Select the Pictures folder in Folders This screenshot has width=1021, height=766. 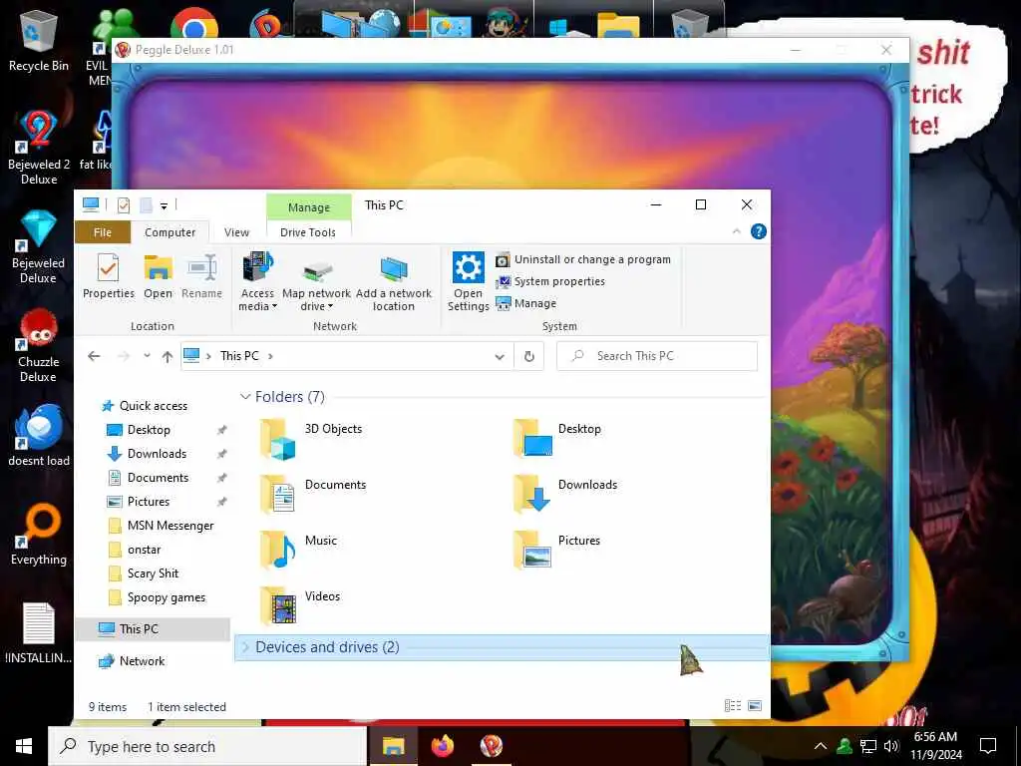(x=557, y=550)
